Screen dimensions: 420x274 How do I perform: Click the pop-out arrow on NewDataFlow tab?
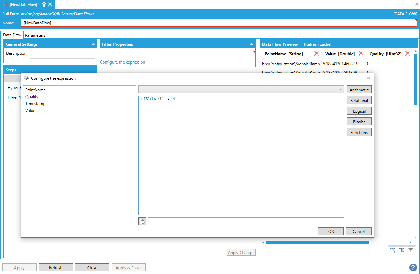click(44, 4)
